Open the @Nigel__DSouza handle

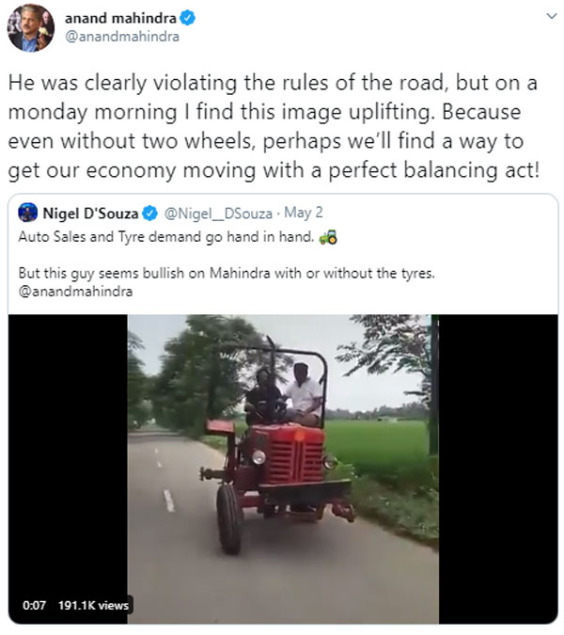tap(218, 213)
